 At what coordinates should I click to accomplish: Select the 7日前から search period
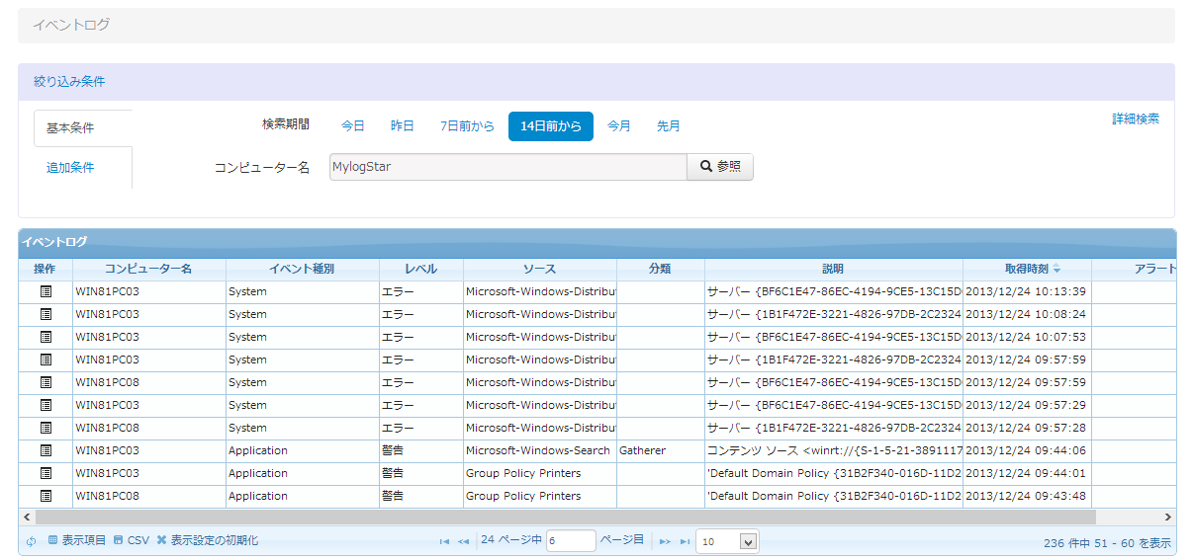[467, 126]
